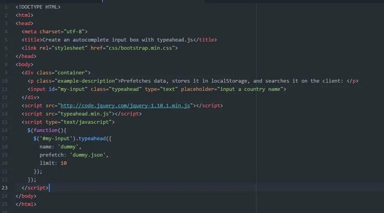The width and height of the screenshot is (384, 213).
Task: Click the closing </script> tag on line 23
Action: pos(35,188)
